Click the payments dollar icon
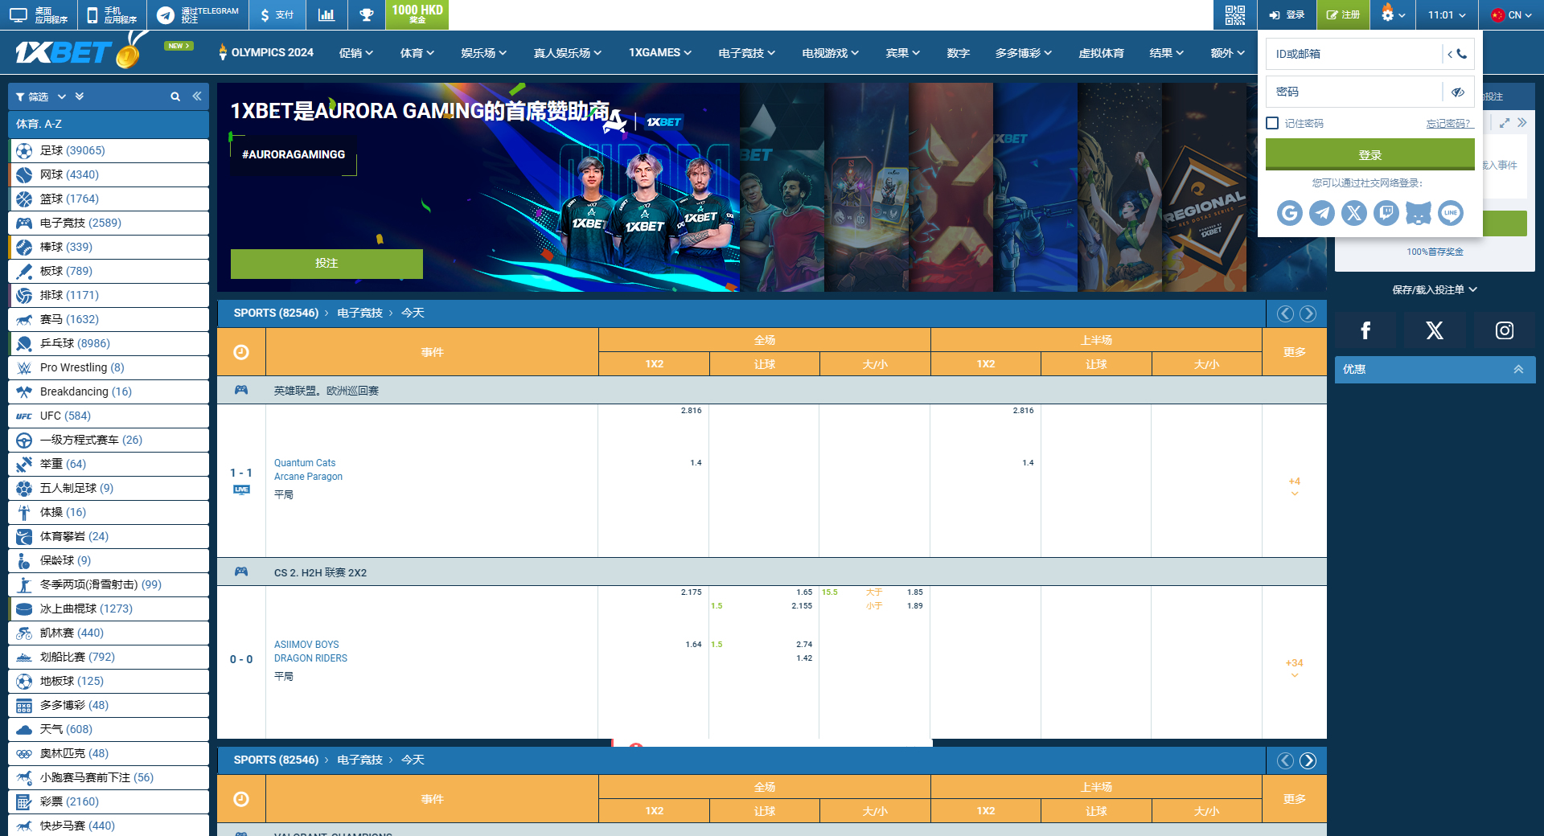1544x836 pixels. 277,14
